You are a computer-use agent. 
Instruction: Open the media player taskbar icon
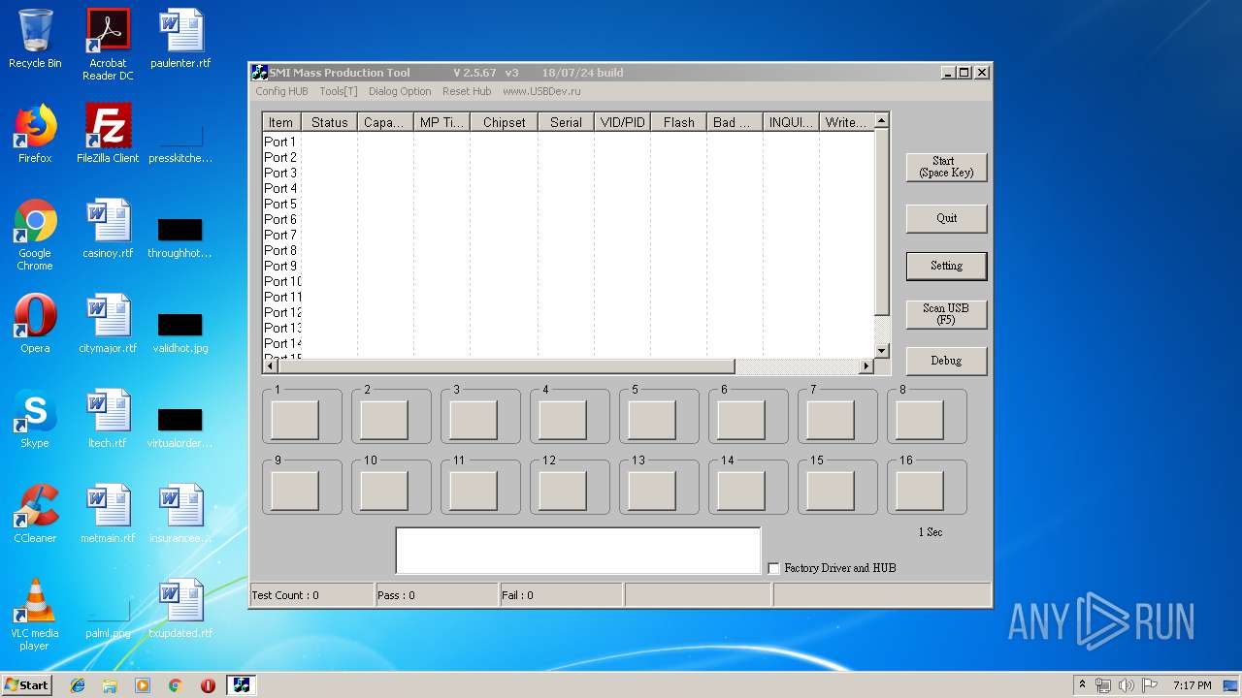coord(143,685)
